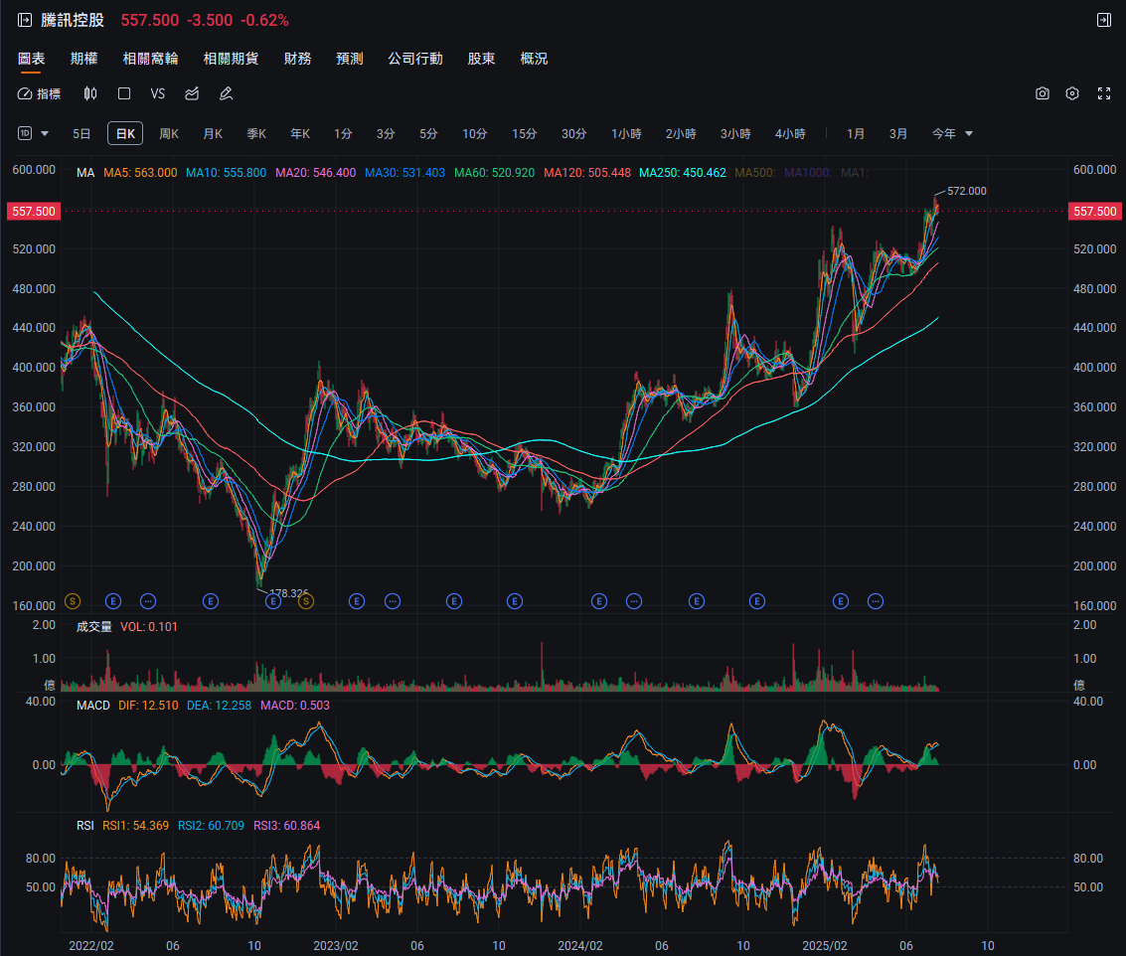Open the 1D interval dropdown
Image resolution: width=1126 pixels, height=956 pixels.
(x=28, y=133)
